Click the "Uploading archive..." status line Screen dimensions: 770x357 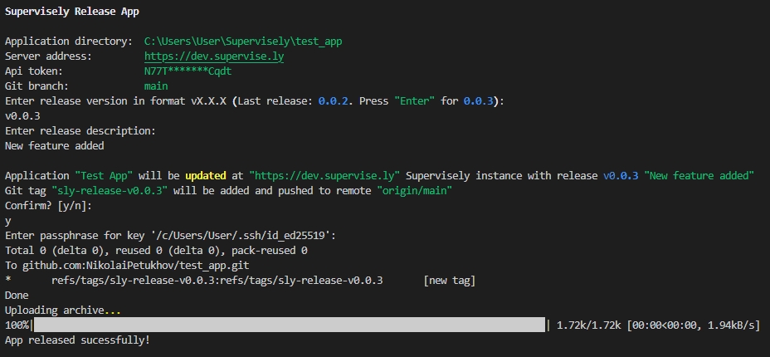(63, 311)
